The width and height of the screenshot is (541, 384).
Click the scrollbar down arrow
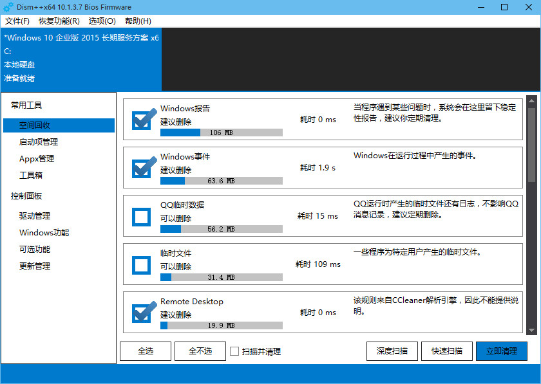531,330
